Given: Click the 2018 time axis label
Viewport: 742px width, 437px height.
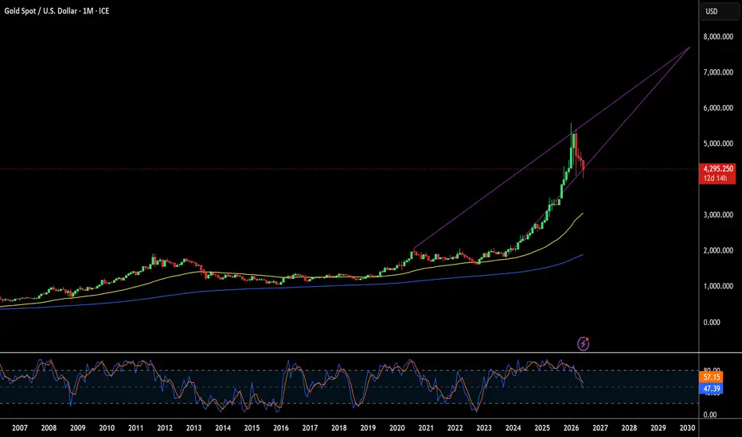Looking at the screenshot, I should [339, 427].
